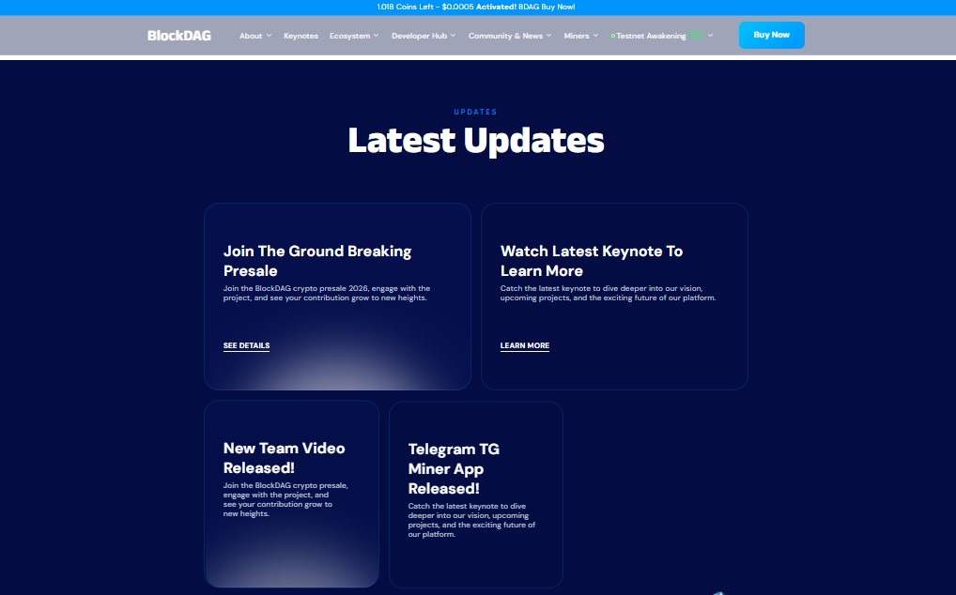Click the SEE DETAILS link
The image size is (956, 595).
(246, 345)
